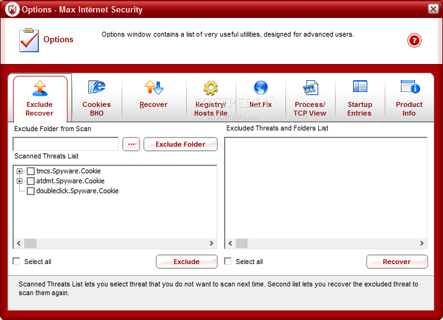Open the red help question mark icon

(414, 40)
